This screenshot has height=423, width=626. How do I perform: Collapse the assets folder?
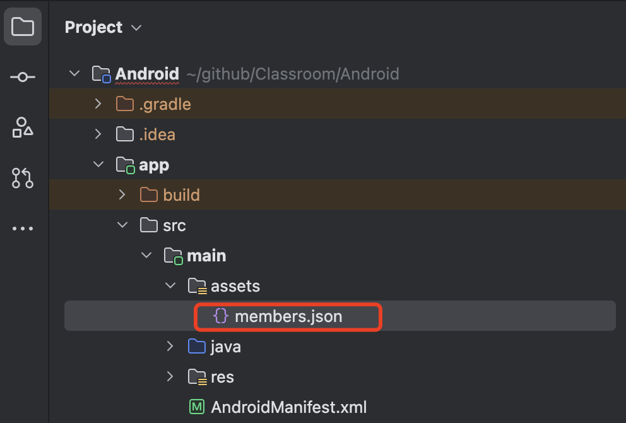click(170, 286)
